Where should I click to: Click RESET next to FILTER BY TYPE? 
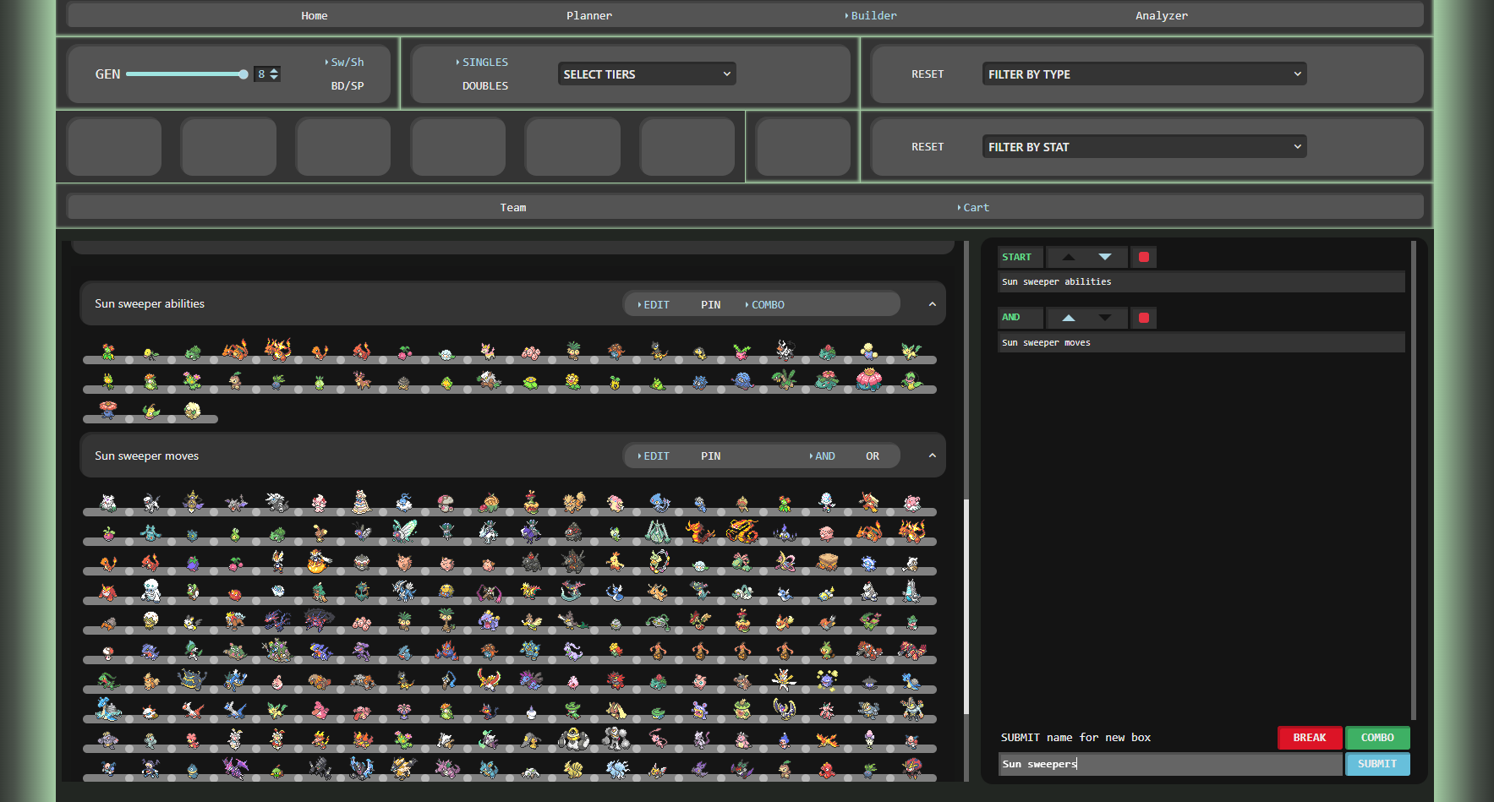(x=928, y=74)
